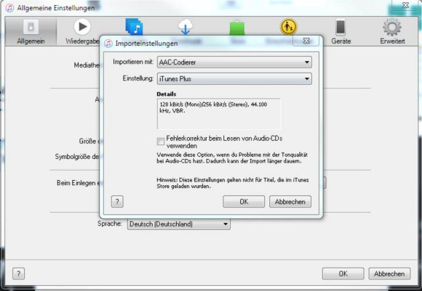Click OK in Allgemeine Einstellungen window
Viewport: 422px width, 291px height.
(x=343, y=274)
